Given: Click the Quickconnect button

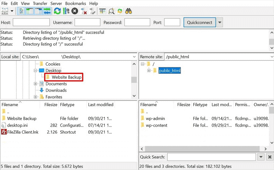Looking at the screenshot, I should (x=200, y=23).
